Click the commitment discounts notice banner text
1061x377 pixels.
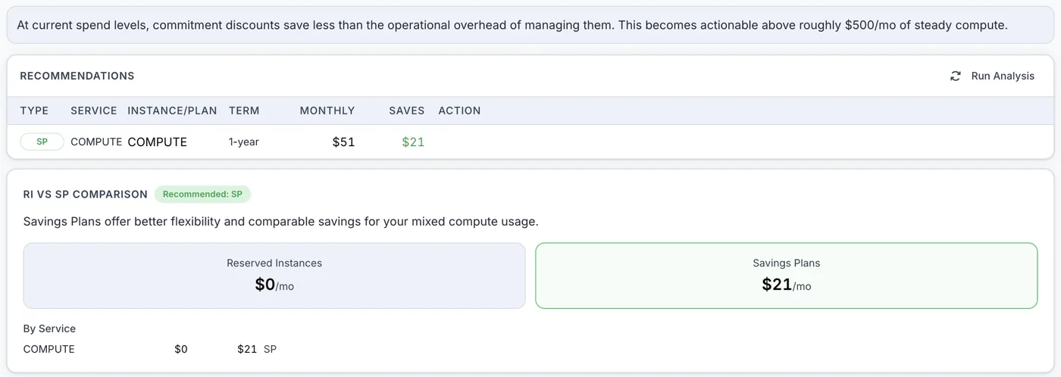click(x=512, y=25)
